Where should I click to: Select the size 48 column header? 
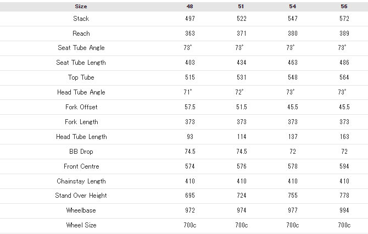coord(189,7)
